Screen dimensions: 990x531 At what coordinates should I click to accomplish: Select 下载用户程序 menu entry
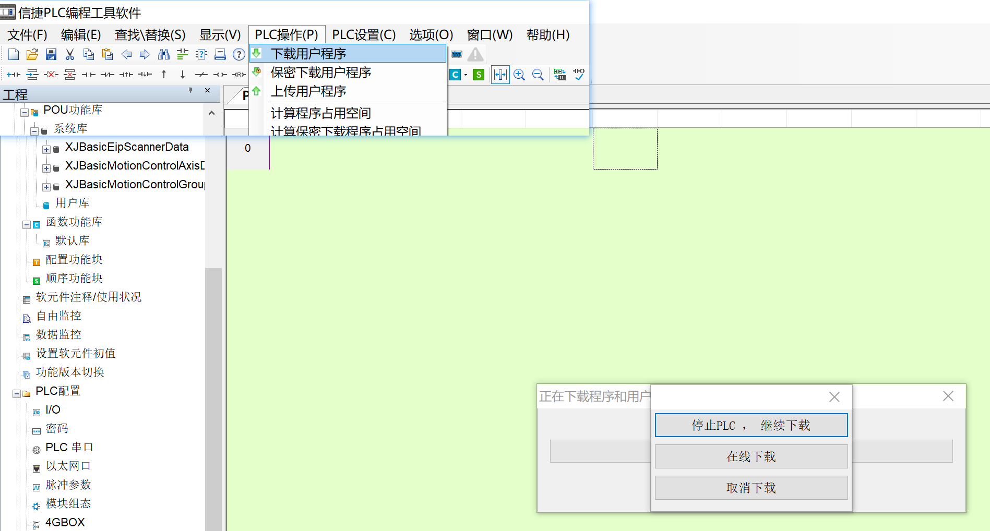coord(348,54)
